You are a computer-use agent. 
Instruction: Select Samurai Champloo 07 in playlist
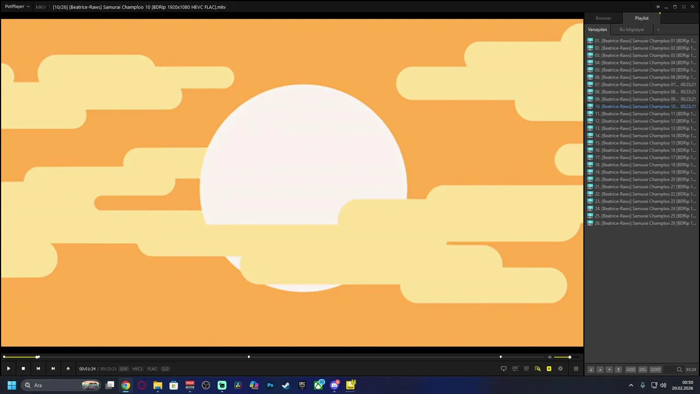tap(641, 84)
